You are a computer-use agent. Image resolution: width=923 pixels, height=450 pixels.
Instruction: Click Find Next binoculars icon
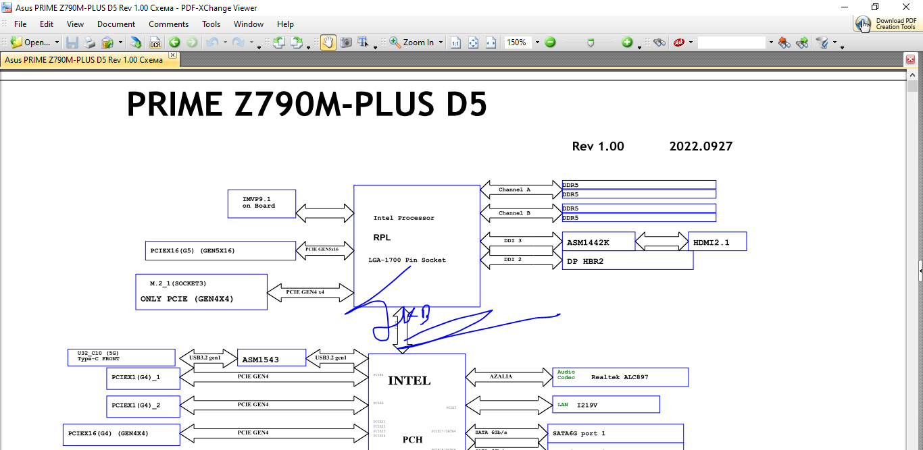tap(802, 43)
